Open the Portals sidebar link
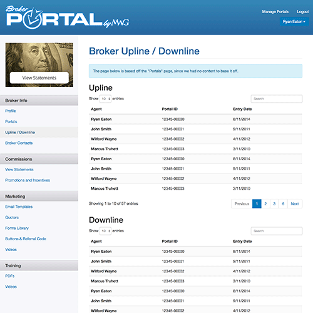The image size is (313, 313). (11, 121)
